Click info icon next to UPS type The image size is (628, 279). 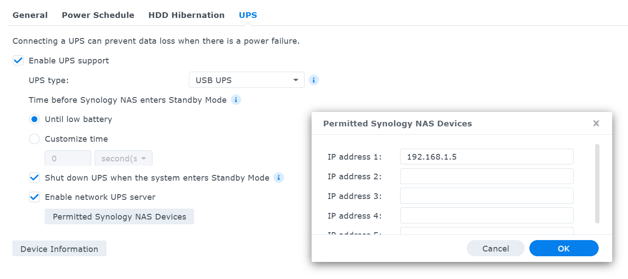313,80
